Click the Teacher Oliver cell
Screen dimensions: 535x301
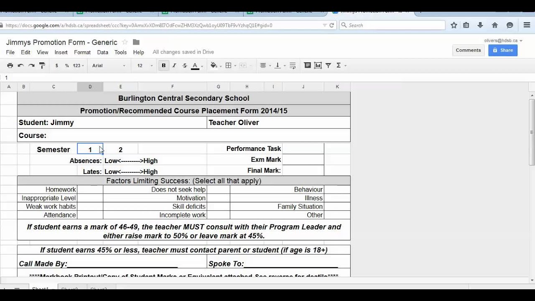point(278,122)
